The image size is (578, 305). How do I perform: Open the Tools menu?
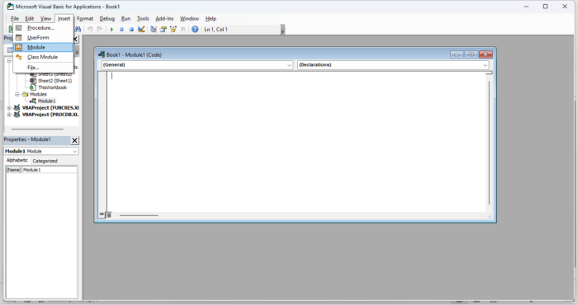(x=143, y=18)
